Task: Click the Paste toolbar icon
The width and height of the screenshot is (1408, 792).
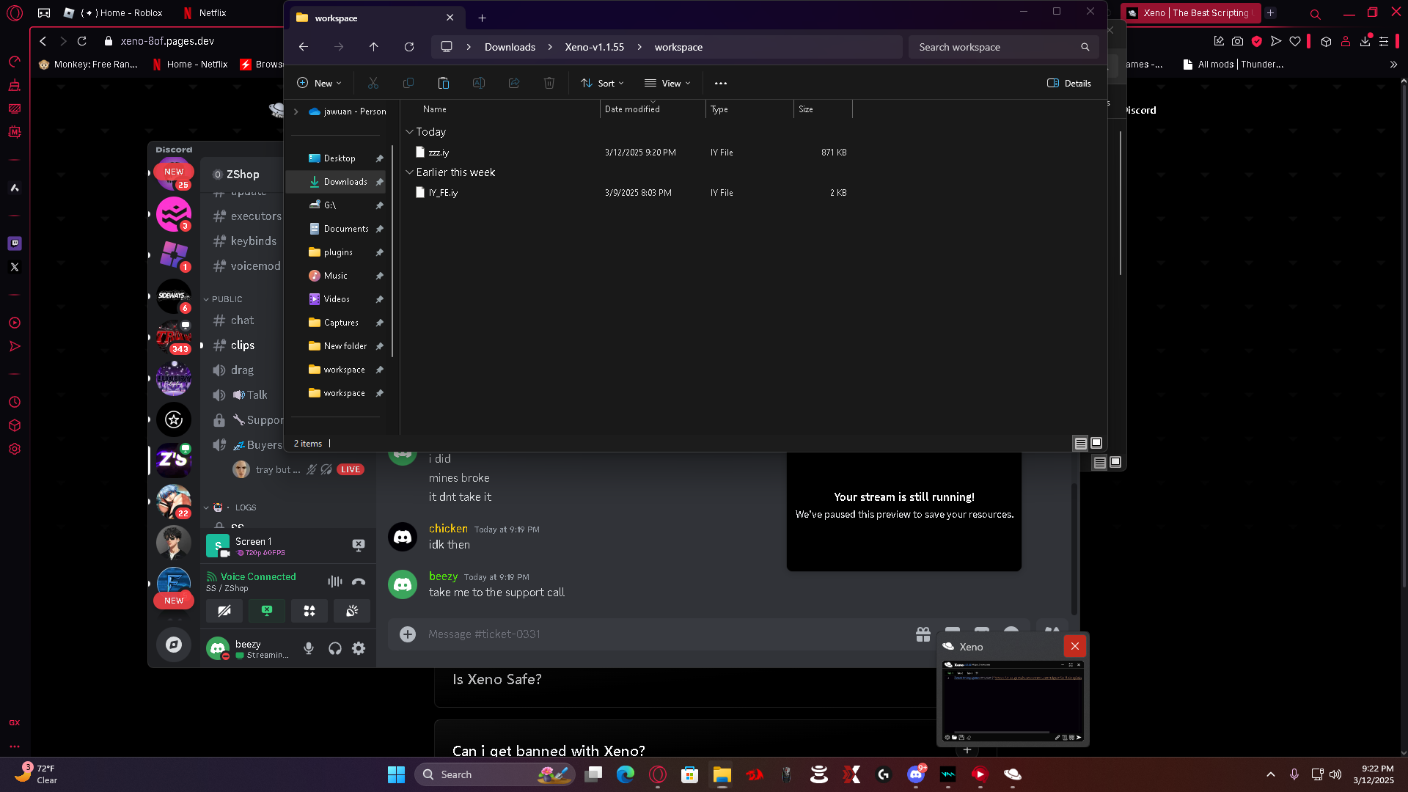Action: click(x=444, y=84)
